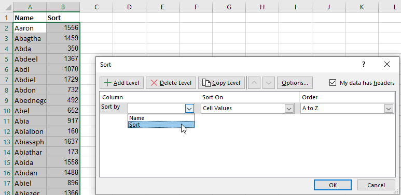Click the Move Up arrow button
The image size is (401, 195).
(x=254, y=83)
